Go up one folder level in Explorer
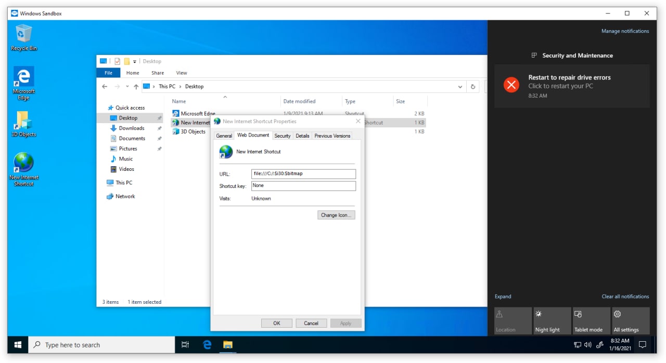The height and width of the screenshot is (363, 666). pos(136,87)
